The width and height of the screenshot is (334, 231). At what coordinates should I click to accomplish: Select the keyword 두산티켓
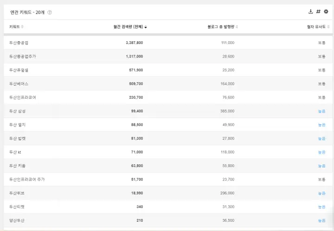(17, 207)
